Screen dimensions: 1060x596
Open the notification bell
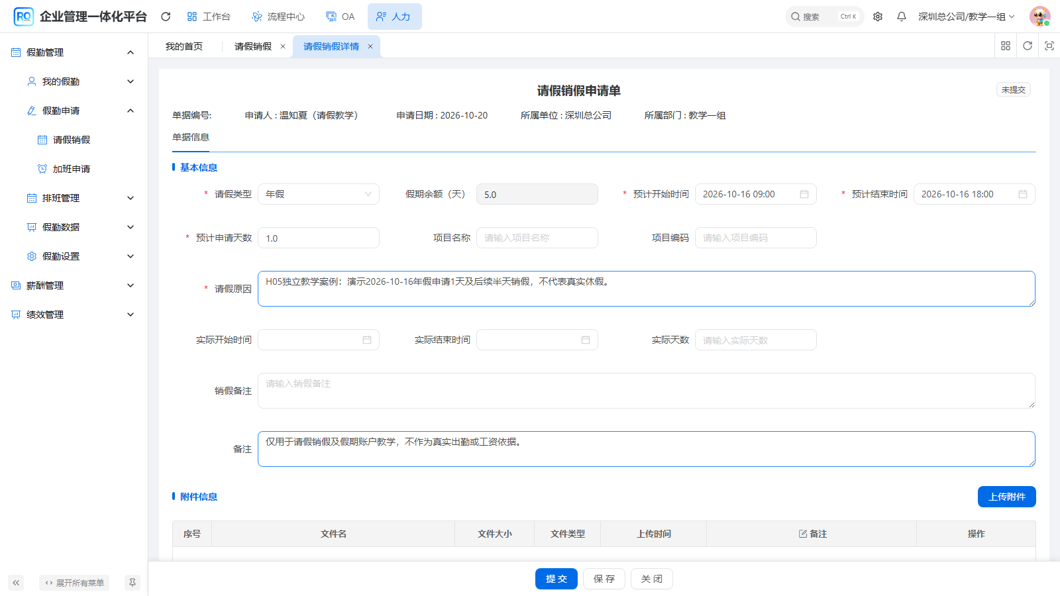point(902,17)
